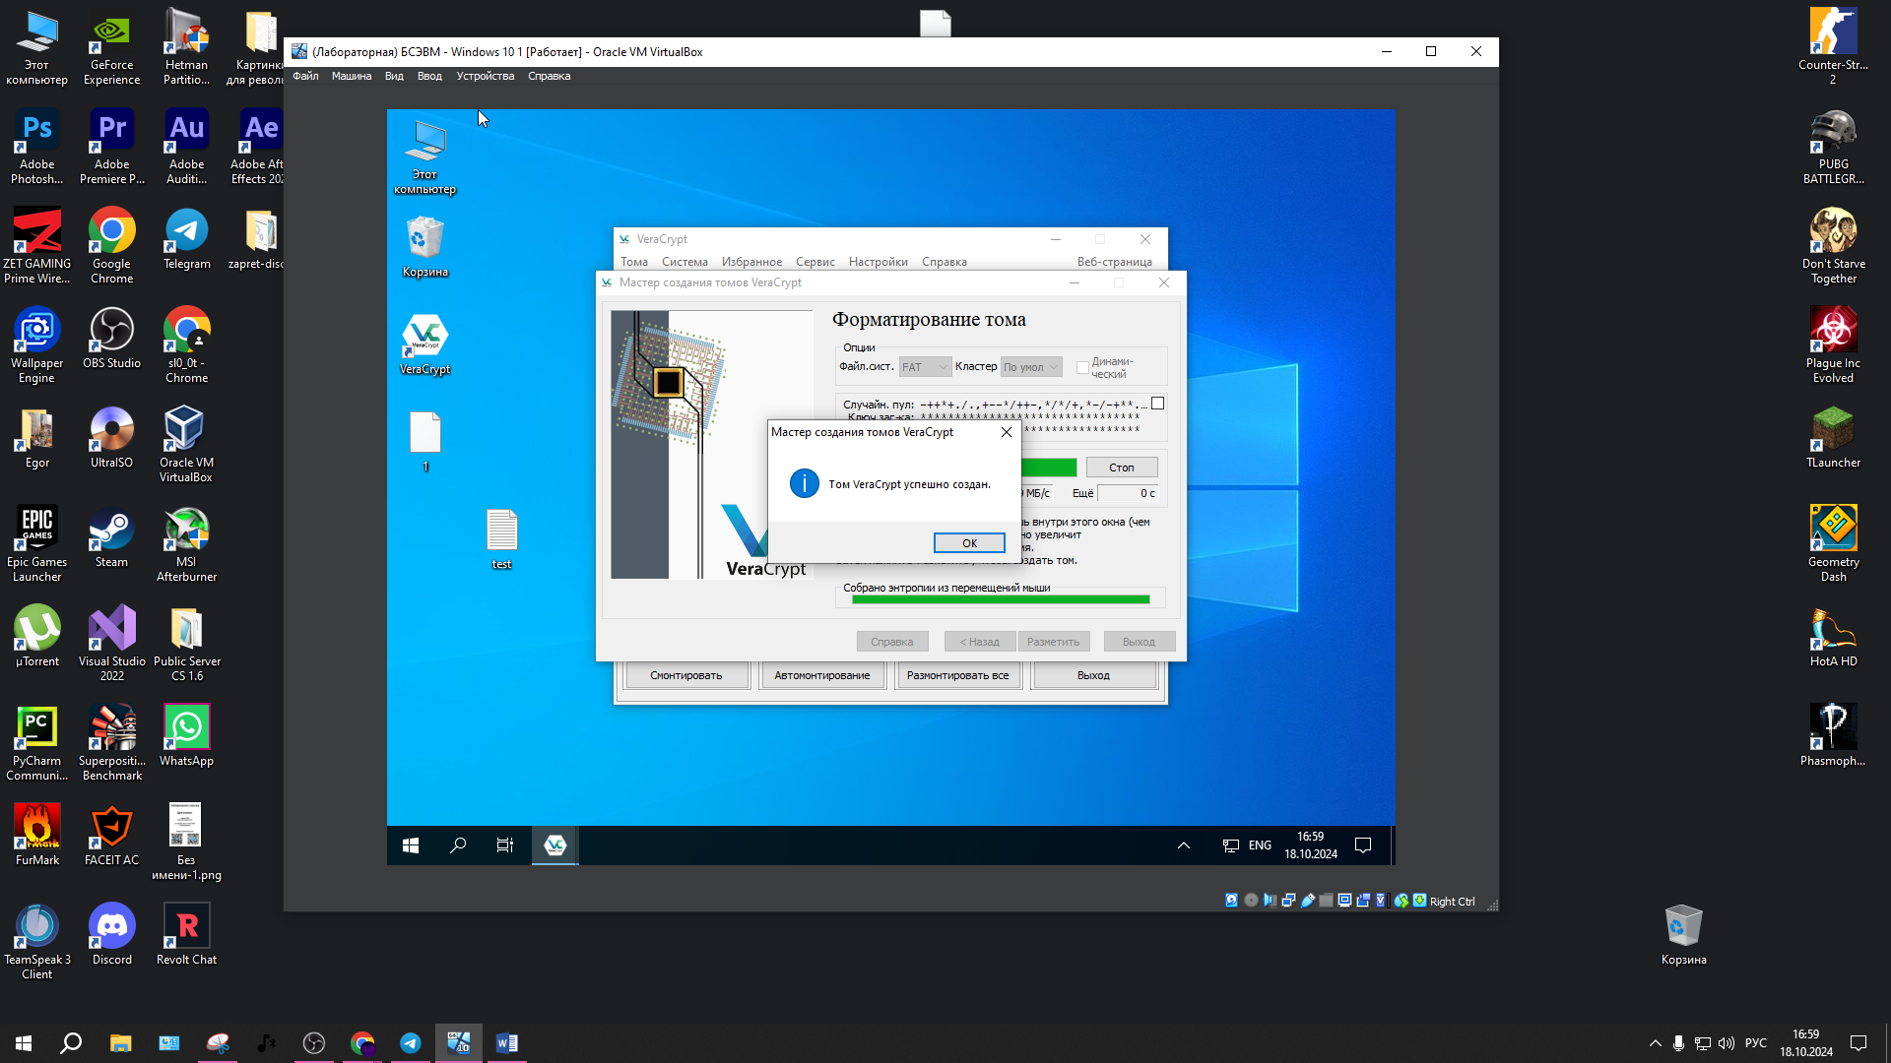Select the Корзина icon on VM desktop

click(x=424, y=247)
